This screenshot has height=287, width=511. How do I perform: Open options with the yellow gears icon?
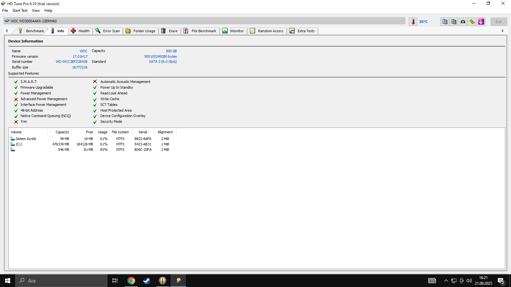pyautogui.click(x=472, y=22)
